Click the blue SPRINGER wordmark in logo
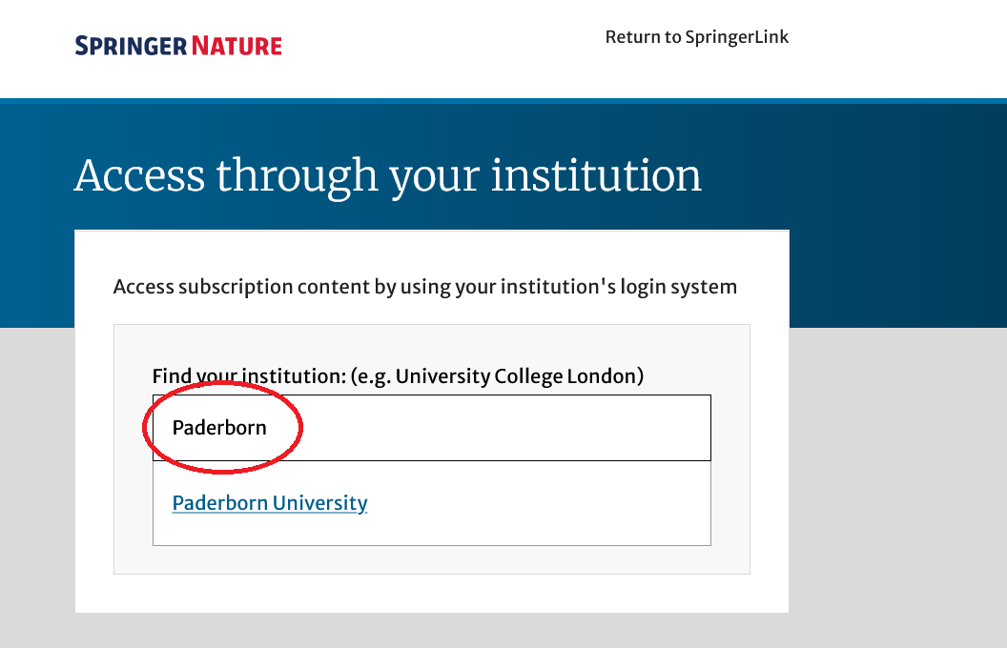 [x=131, y=46]
